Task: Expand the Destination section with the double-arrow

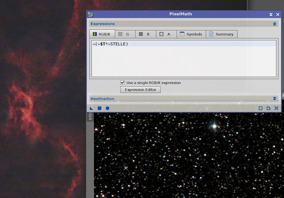Action: pyautogui.click(x=274, y=99)
